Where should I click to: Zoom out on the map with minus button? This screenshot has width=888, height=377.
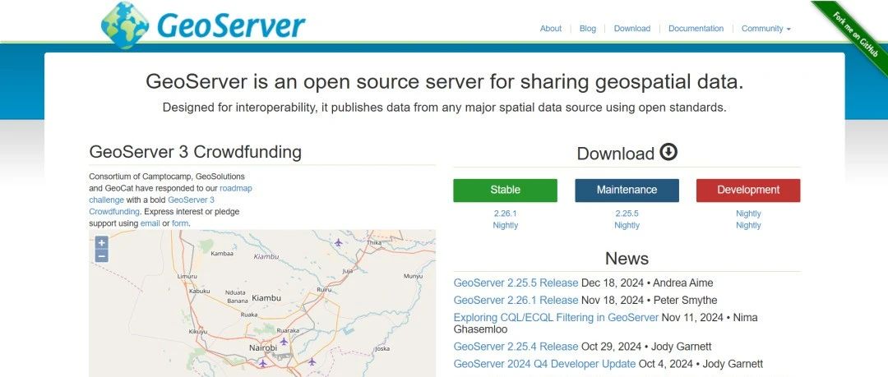pyautogui.click(x=101, y=256)
